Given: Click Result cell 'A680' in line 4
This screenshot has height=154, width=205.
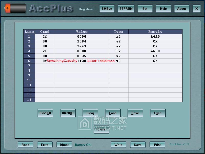Looking at the screenshot, I should pyautogui.click(x=155, y=51).
